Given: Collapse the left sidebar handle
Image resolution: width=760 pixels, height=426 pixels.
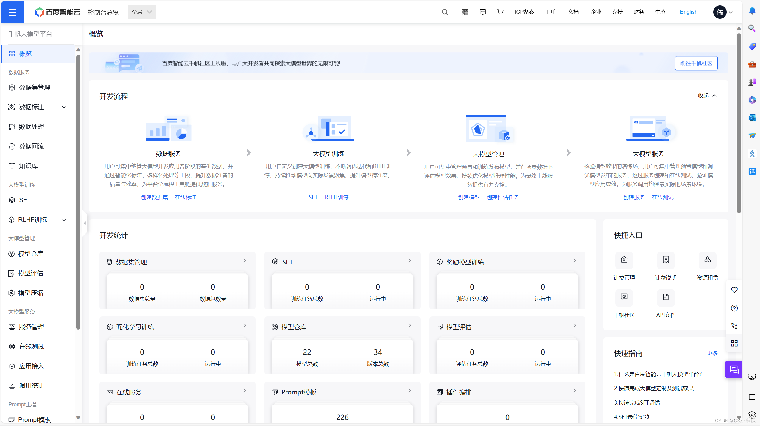Looking at the screenshot, I should pyautogui.click(x=85, y=223).
